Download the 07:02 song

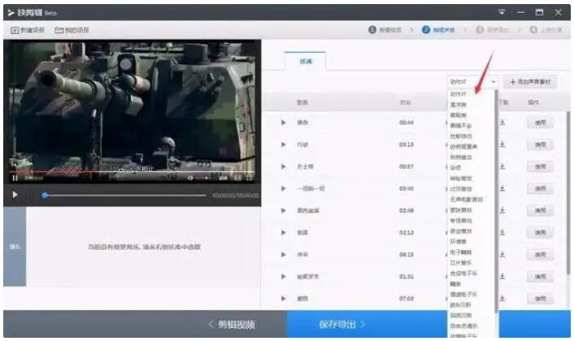point(502,299)
